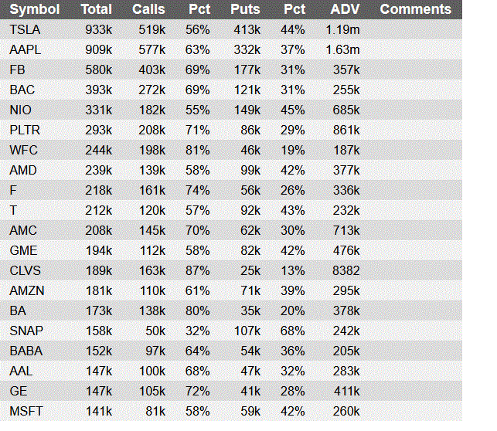Click the Comments column header
This screenshot has height=431, width=497.
click(415, 10)
